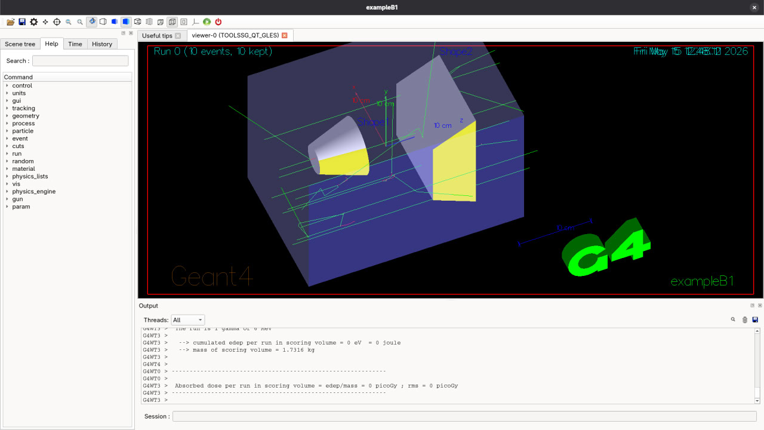The image size is (764, 430).
Task: Select the cuts command row
Action: pyautogui.click(x=67, y=146)
